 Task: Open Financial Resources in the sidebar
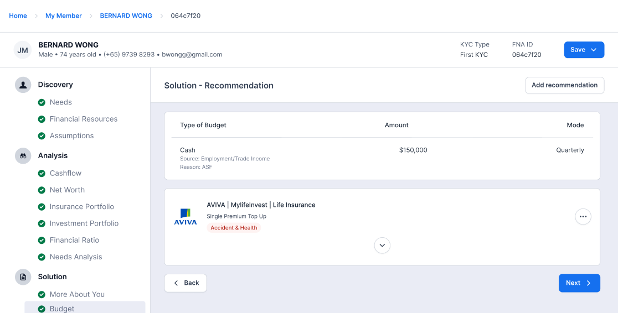pos(84,119)
